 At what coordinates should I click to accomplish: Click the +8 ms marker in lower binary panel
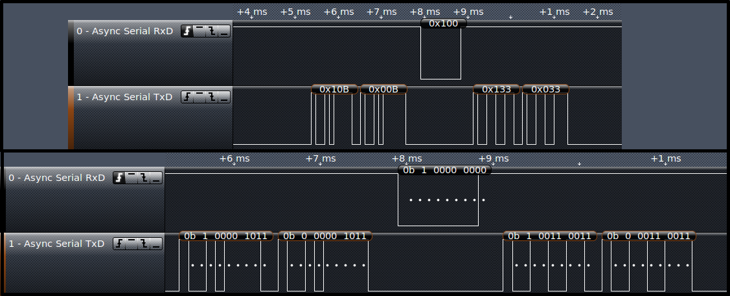pos(407,159)
